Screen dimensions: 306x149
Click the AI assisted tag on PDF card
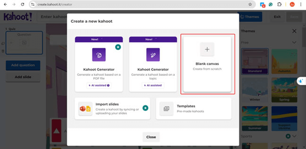(99, 85)
